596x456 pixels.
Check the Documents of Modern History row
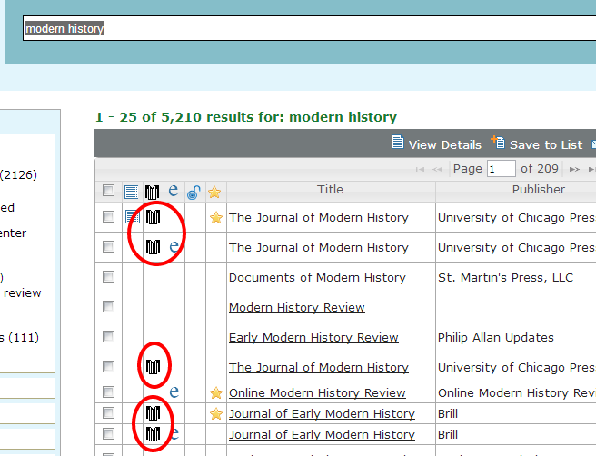[x=108, y=277]
